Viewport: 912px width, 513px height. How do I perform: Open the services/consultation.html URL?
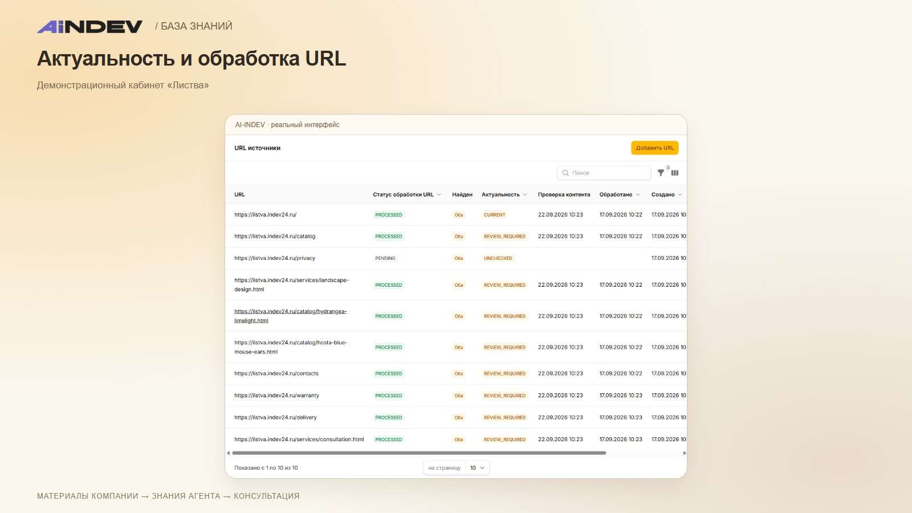click(x=299, y=439)
